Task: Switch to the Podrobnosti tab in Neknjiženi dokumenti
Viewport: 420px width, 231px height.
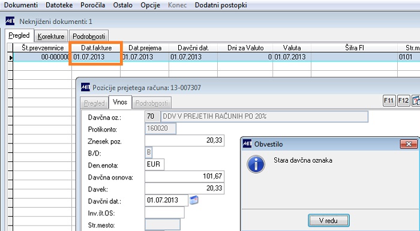Action: click(89, 36)
